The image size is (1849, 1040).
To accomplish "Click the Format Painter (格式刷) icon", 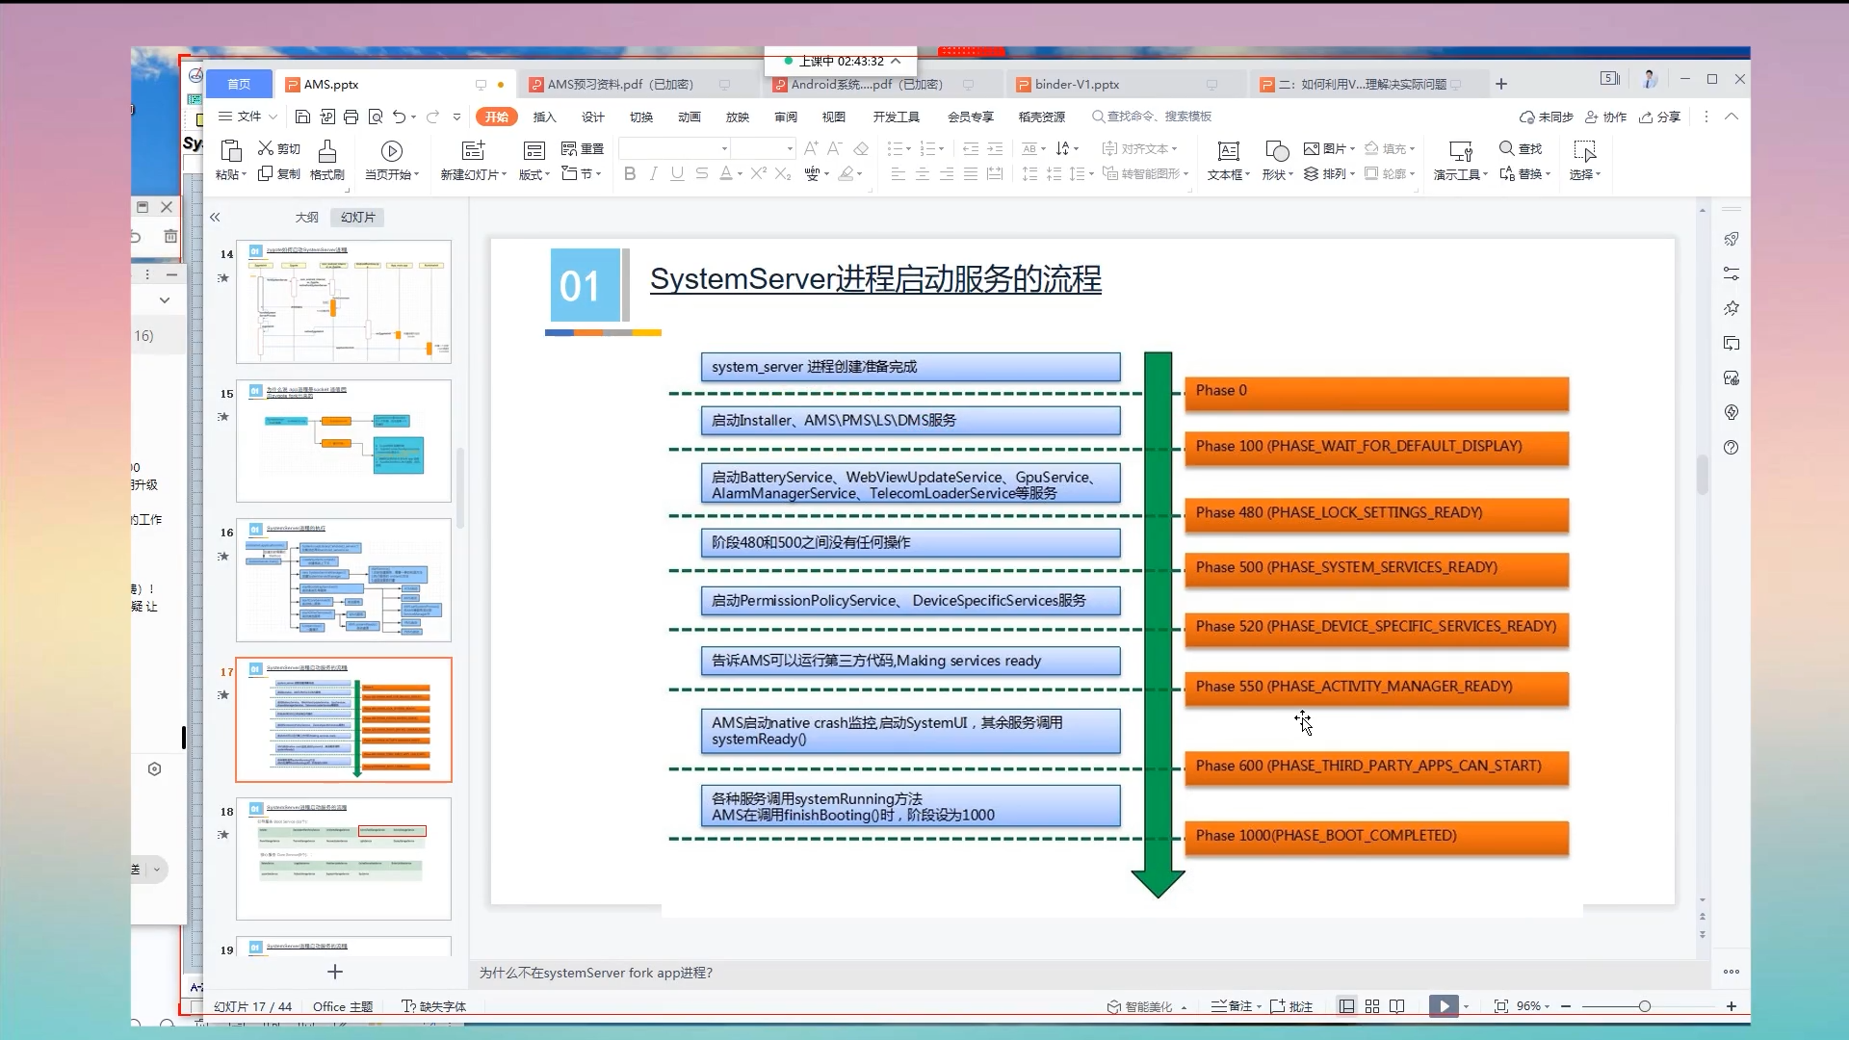I will click(x=327, y=150).
